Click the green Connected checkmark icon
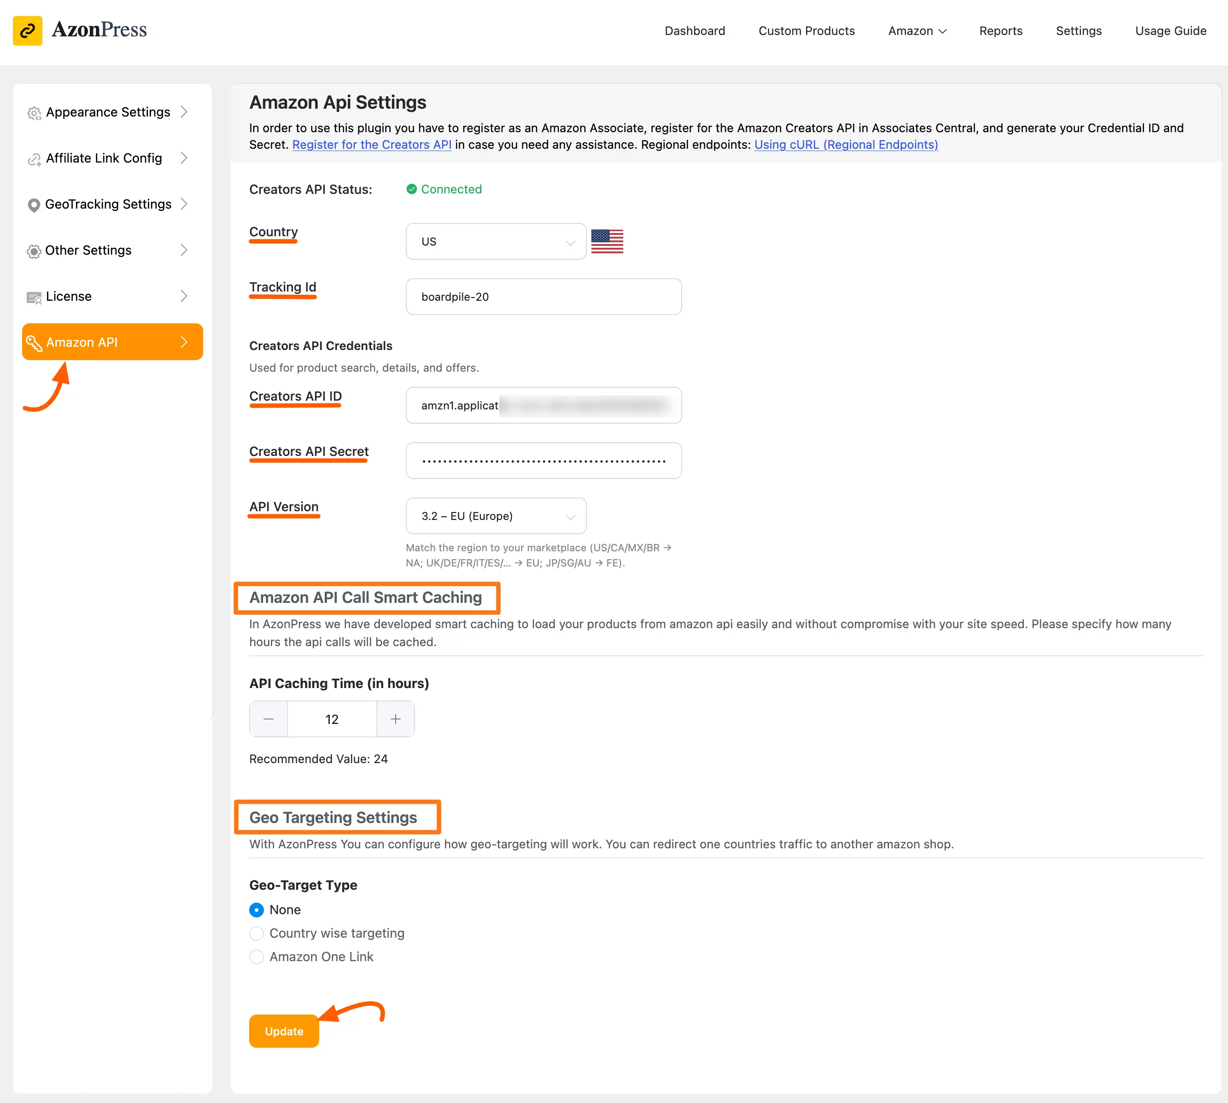Screen dimensions: 1228x1103 pyautogui.click(x=411, y=189)
